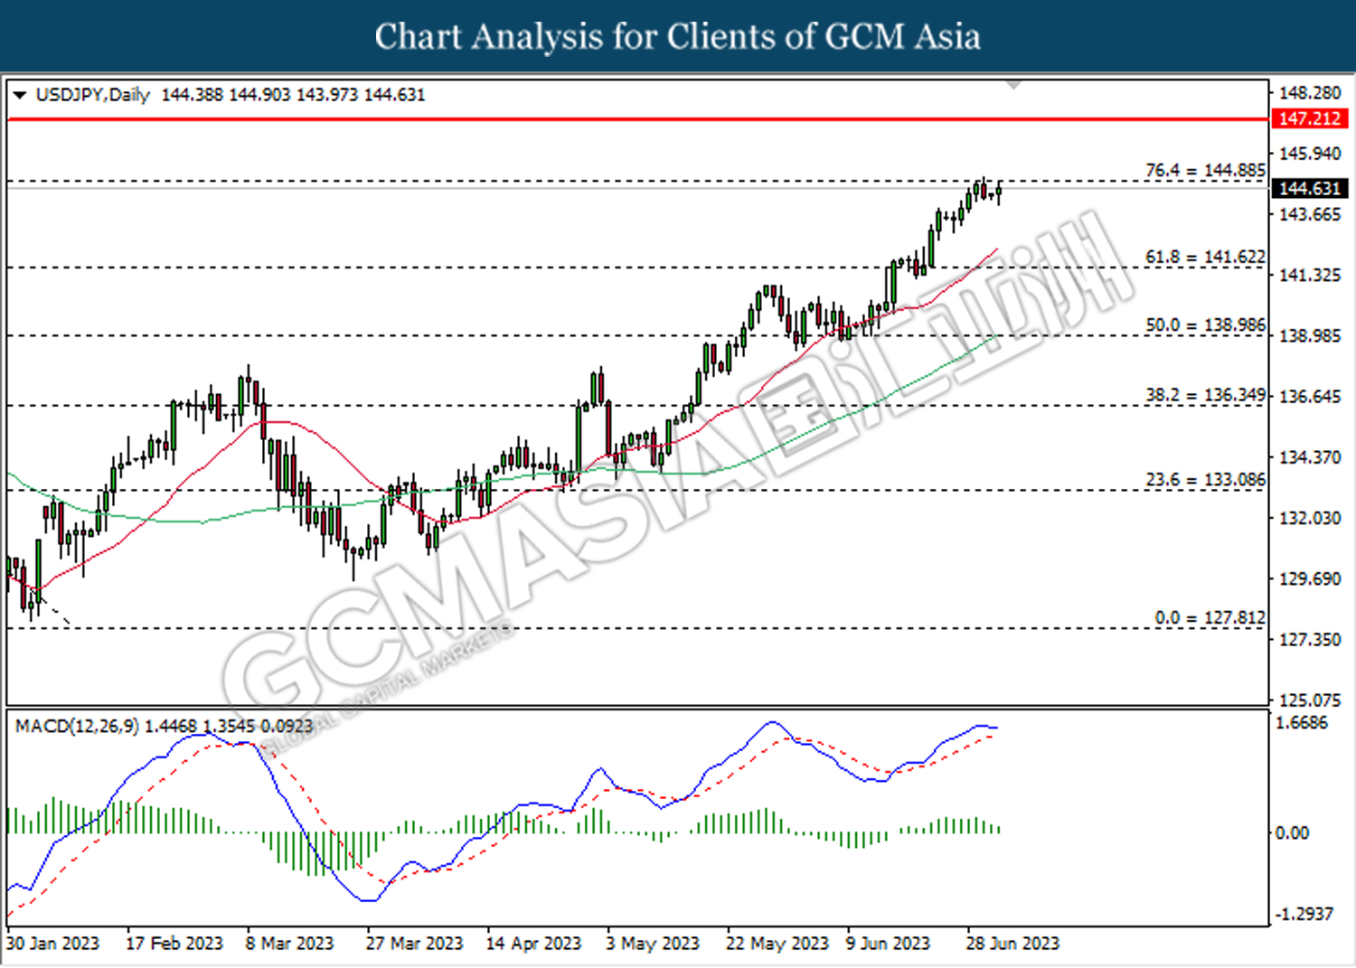
Task: Click the red 147.212 price tag
Action: (1310, 118)
